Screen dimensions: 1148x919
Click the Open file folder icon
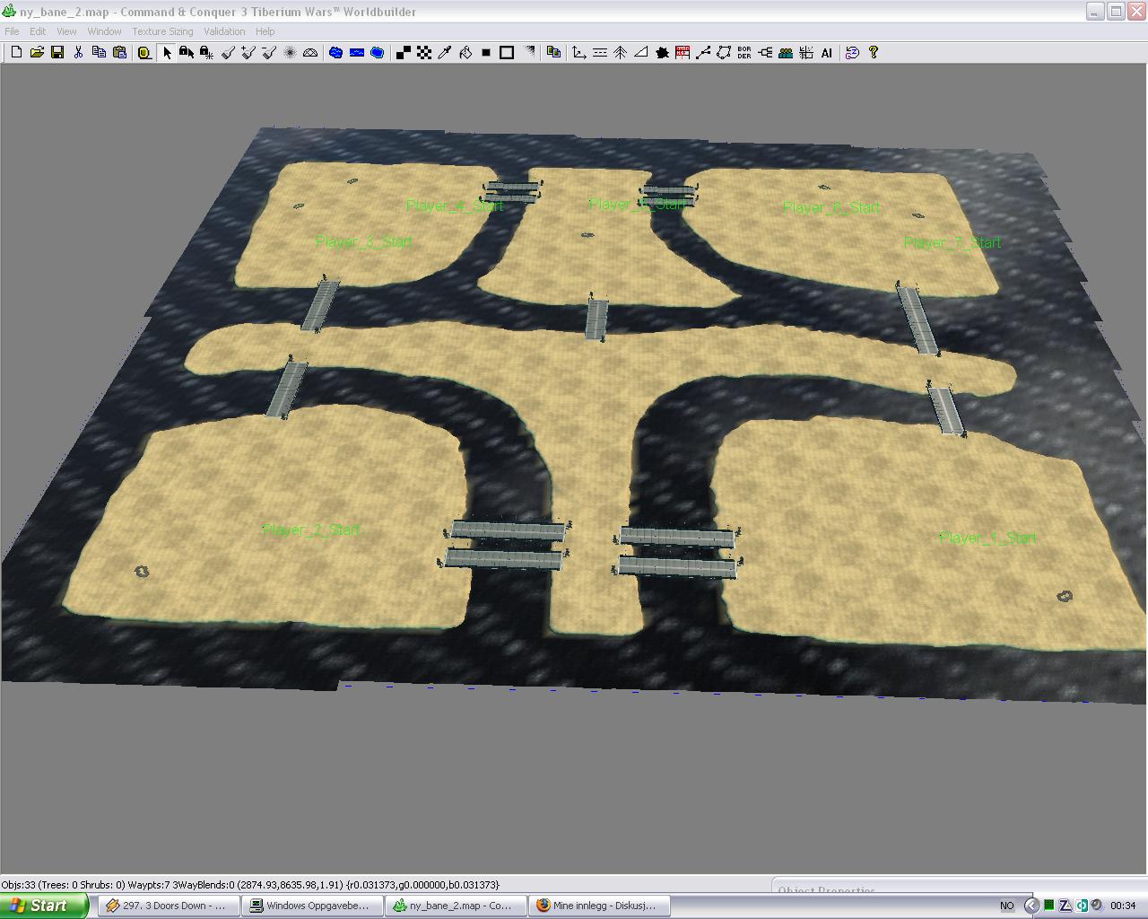tap(37, 53)
